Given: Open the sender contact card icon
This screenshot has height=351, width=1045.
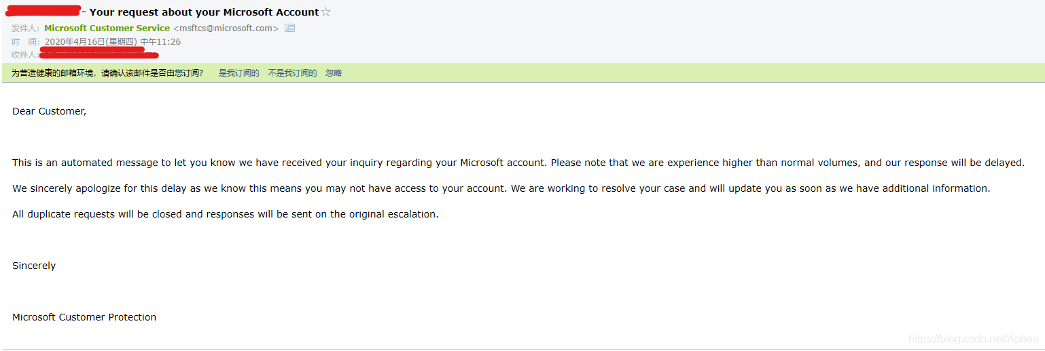Looking at the screenshot, I should tap(290, 28).
